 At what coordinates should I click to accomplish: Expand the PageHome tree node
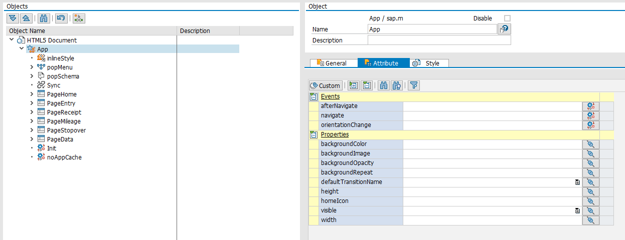[32, 94]
